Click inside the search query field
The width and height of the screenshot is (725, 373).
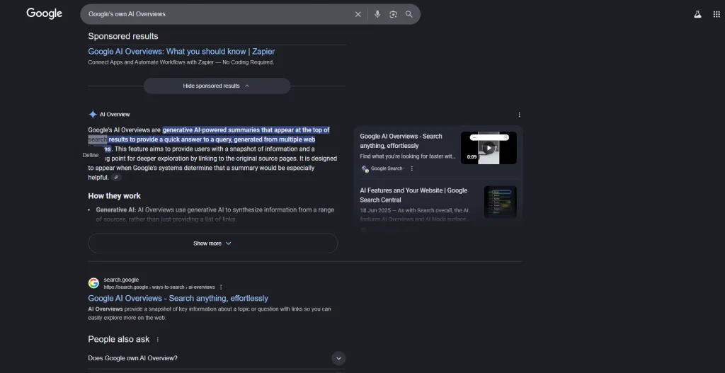pos(217,14)
